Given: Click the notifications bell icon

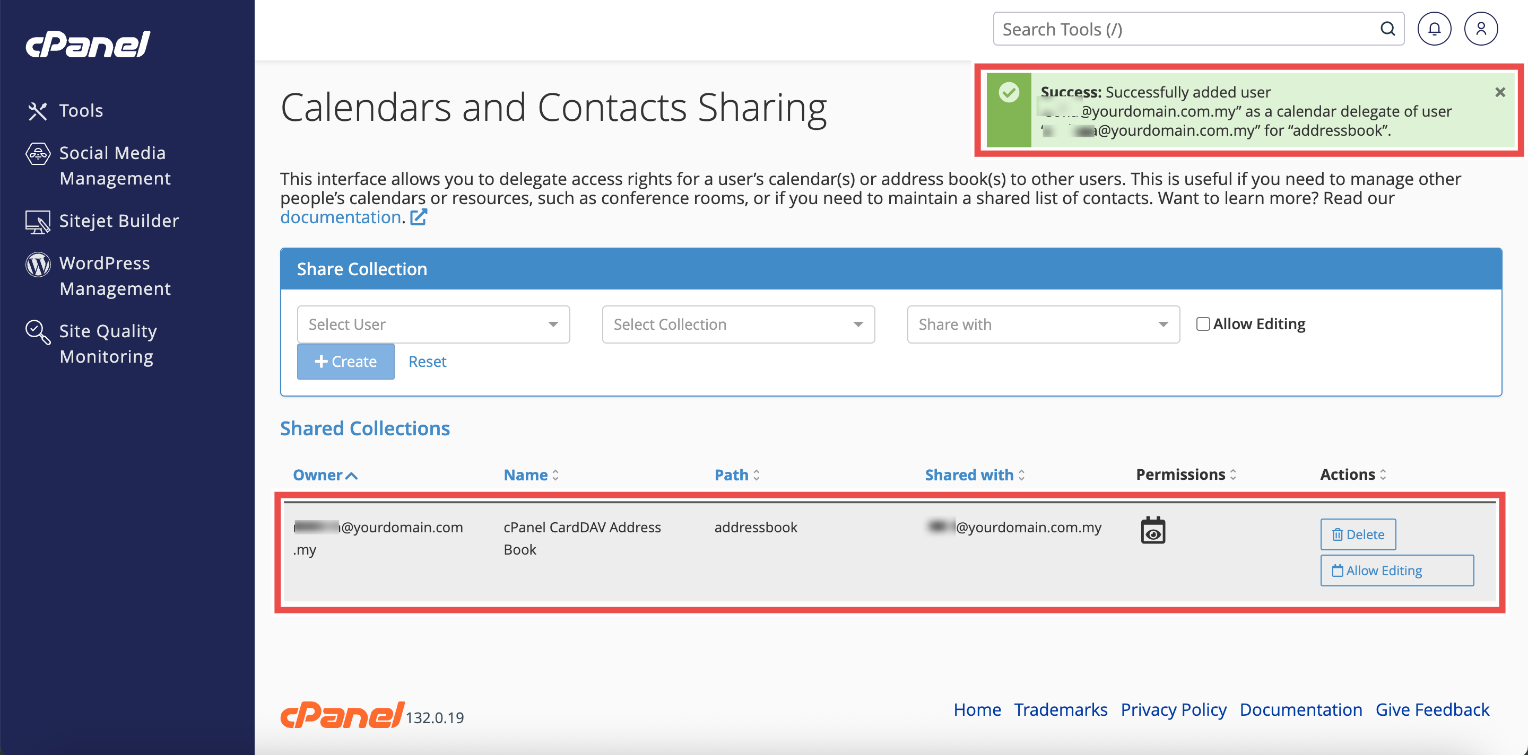Looking at the screenshot, I should click(x=1434, y=29).
